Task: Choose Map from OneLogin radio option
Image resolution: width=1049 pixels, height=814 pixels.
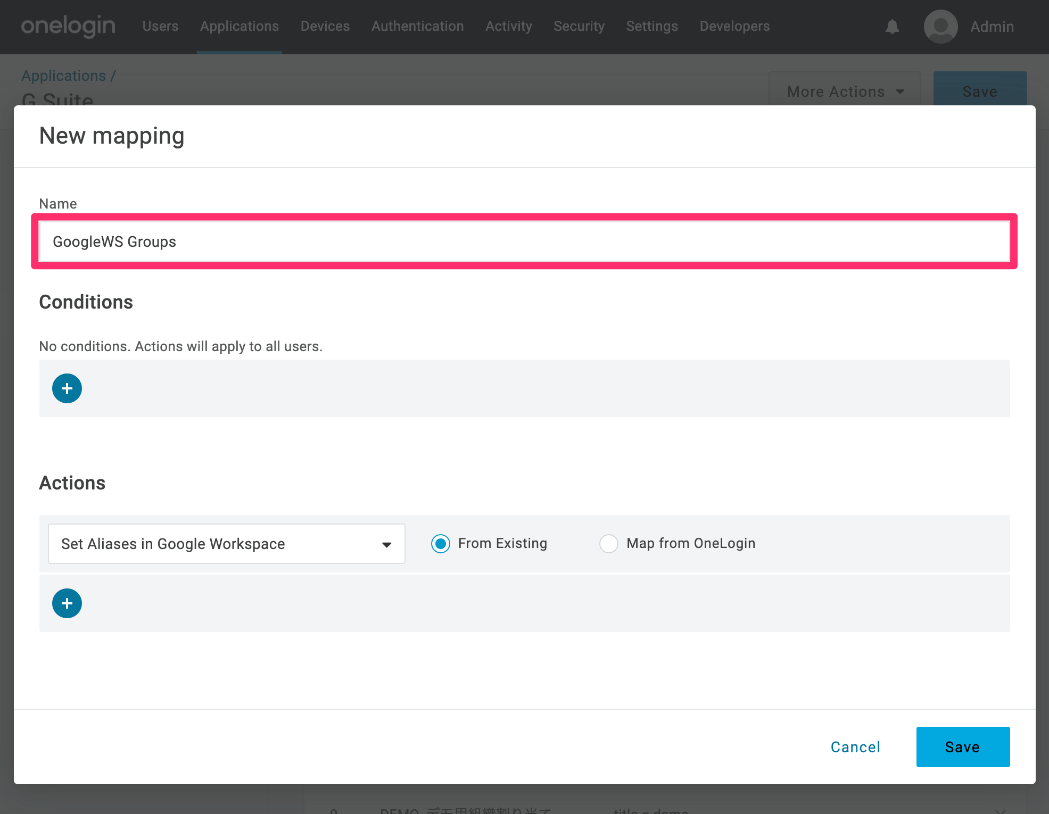Action: pos(609,544)
